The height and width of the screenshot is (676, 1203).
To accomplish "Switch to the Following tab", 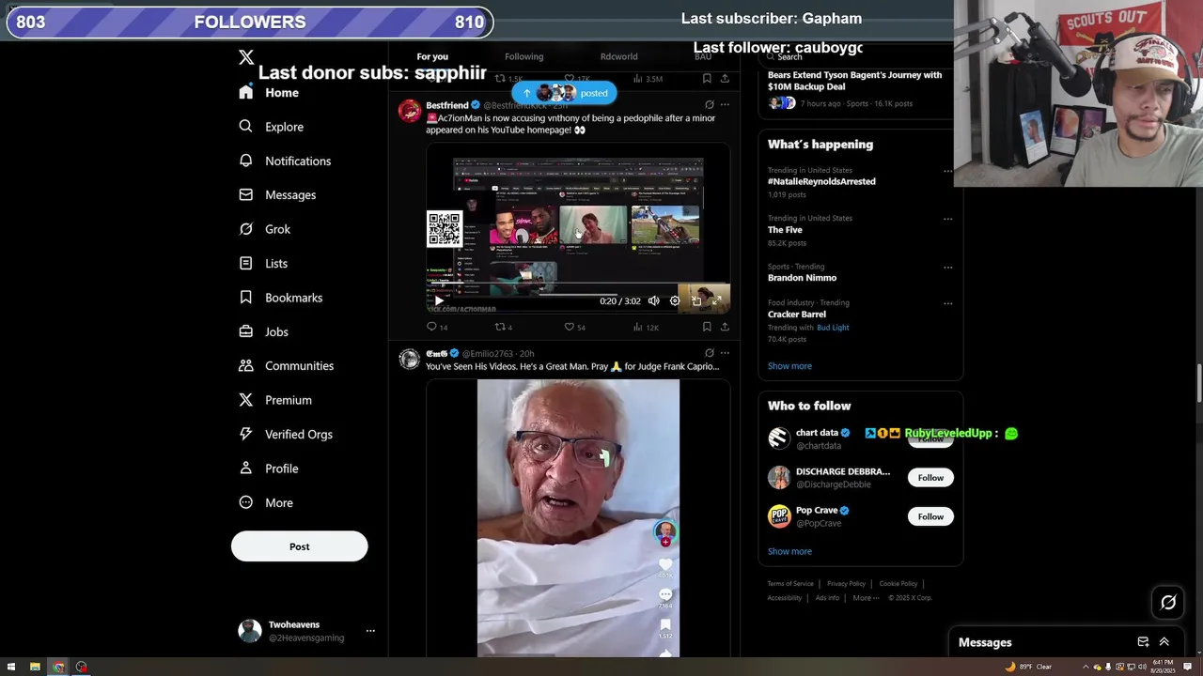I will (523, 56).
